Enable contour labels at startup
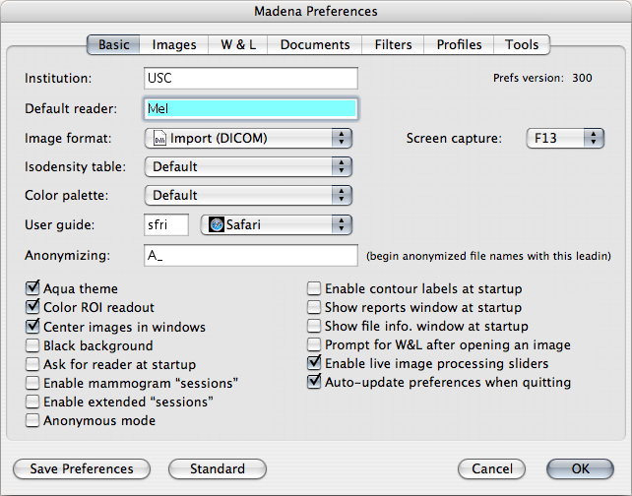This screenshot has height=496, width=632. [x=314, y=289]
